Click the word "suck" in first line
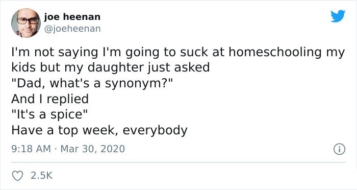Image resolution: width=357 pixels, height=190 pixels. point(194,52)
